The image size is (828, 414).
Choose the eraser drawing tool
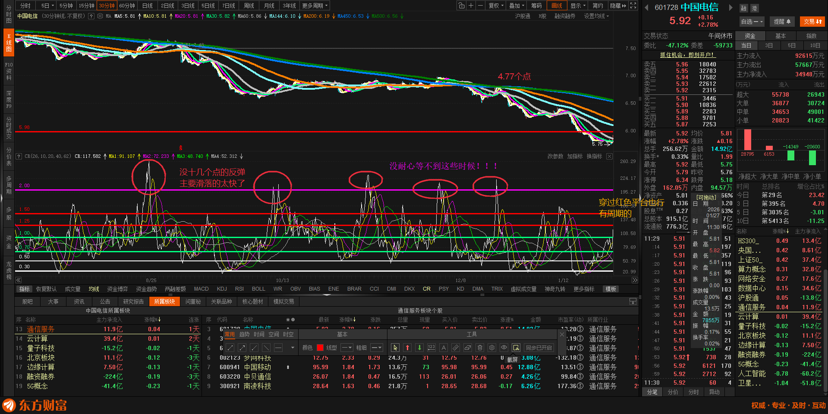pyautogui.click(x=468, y=348)
